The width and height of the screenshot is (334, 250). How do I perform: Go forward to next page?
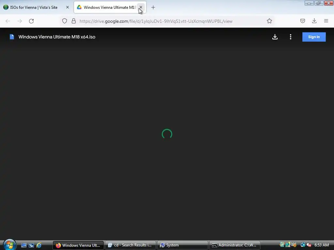click(20, 21)
